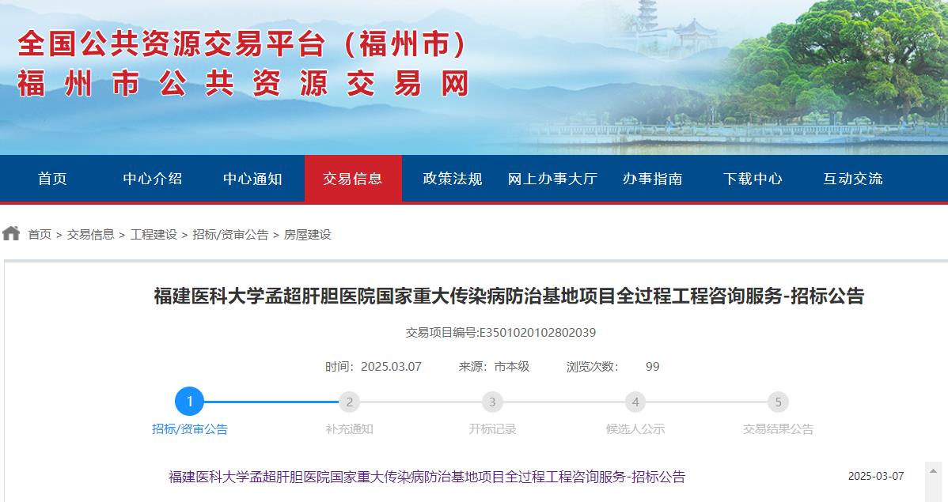Open 首页 navigation menu item
This screenshot has height=502, width=948.
tap(52, 179)
